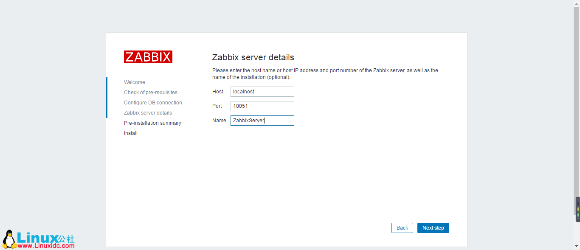Open the Check of pre-requisites step
This screenshot has width=580, height=250.
pyautogui.click(x=150, y=92)
